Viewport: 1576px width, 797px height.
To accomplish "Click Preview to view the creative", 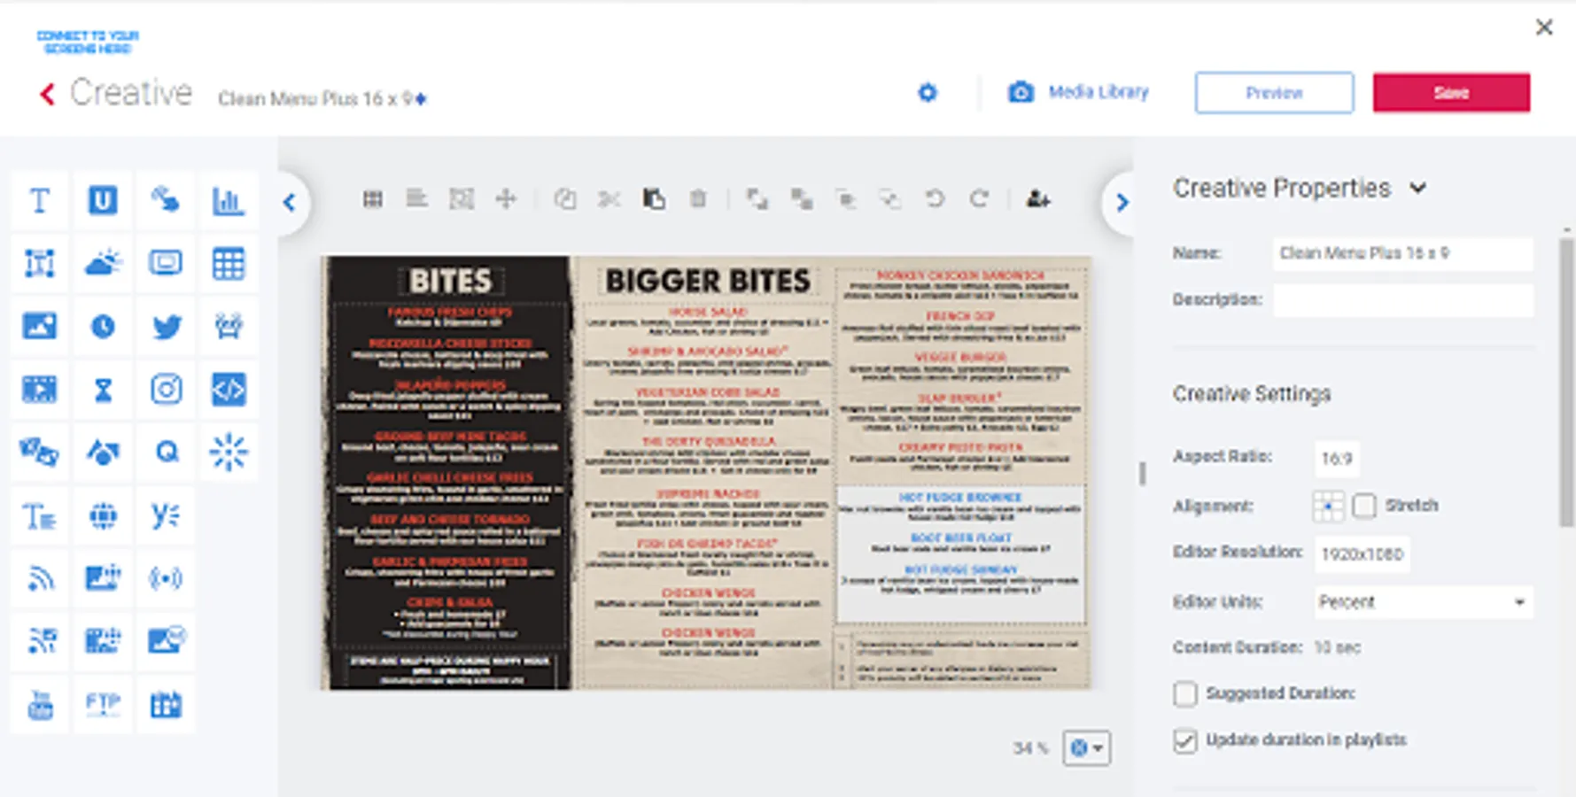I will point(1274,93).
